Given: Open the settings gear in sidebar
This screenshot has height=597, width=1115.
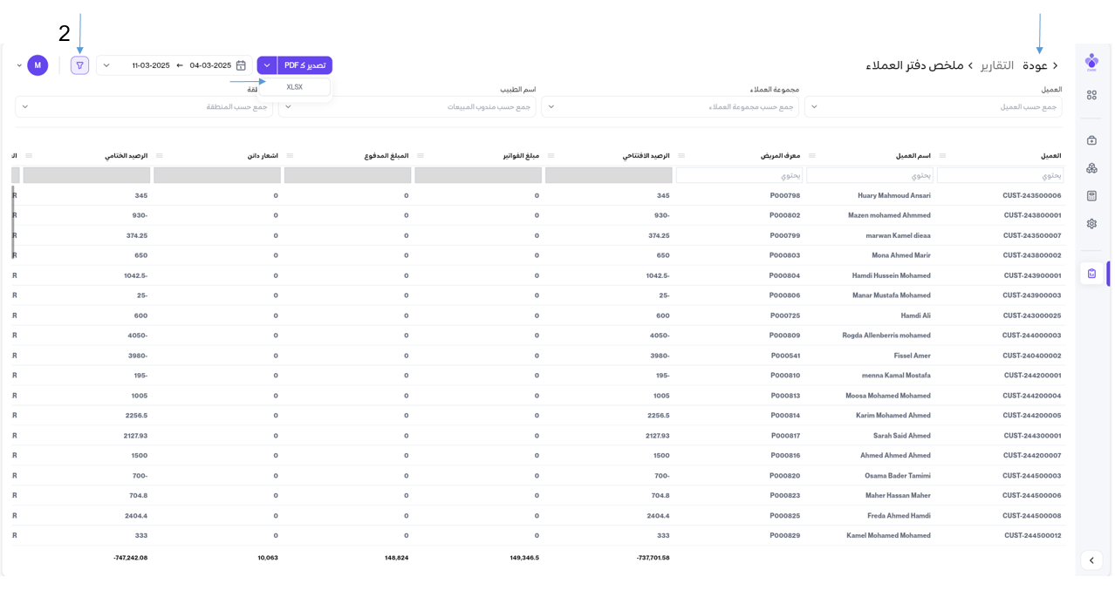Looking at the screenshot, I should pos(1091,224).
